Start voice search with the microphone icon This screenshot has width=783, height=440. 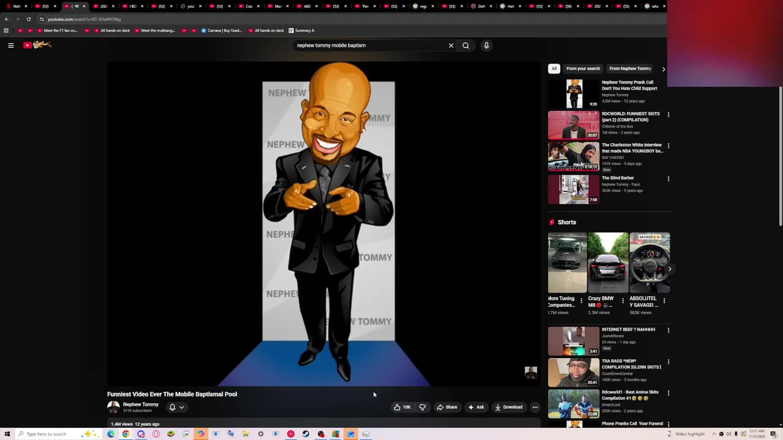tap(486, 45)
